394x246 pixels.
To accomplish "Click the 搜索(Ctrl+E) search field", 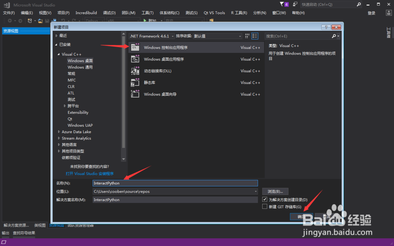I will click(298, 36).
